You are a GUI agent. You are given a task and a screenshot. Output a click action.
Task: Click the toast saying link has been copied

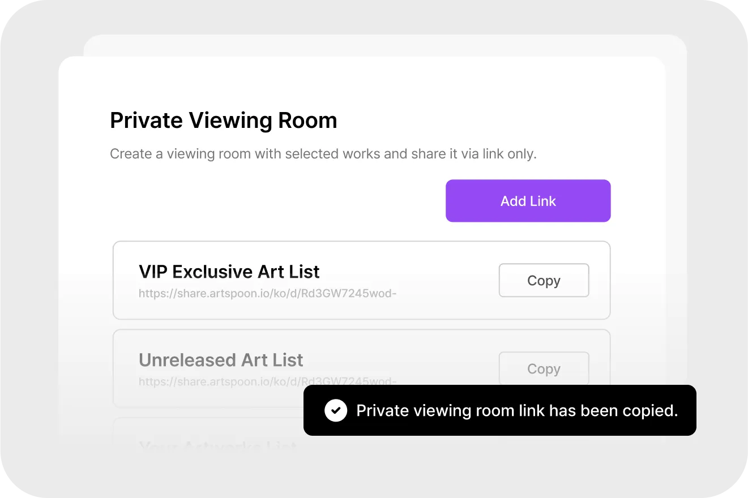tap(515, 410)
